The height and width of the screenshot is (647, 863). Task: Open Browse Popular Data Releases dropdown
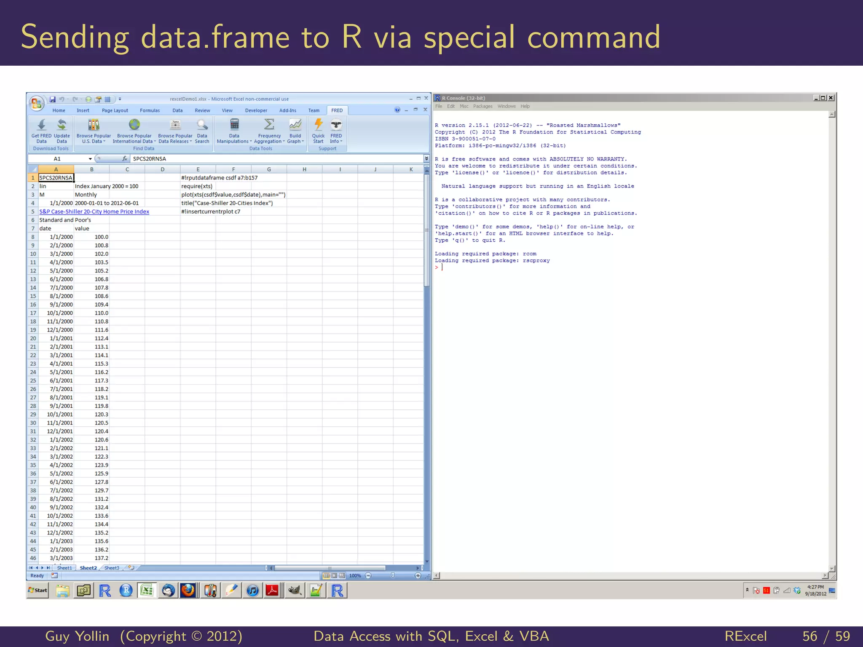click(x=175, y=131)
